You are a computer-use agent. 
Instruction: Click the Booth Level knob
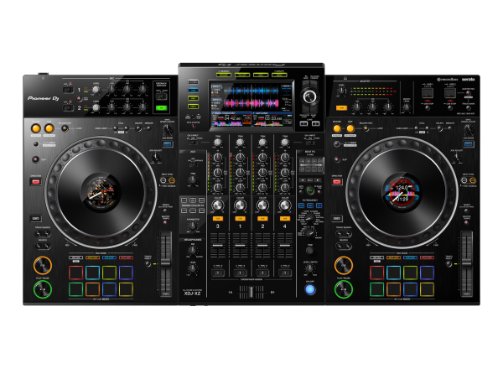pyautogui.click(x=407, y=107)
